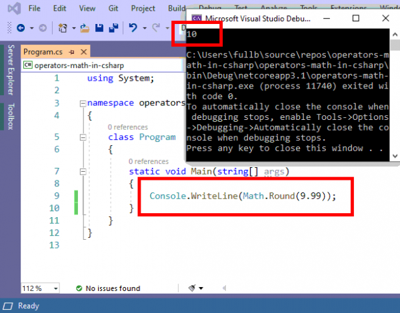The width and height of the screenshot is (400, 313).
Task: Open the Server Explorer side panel
Action: tap(10, 71)
